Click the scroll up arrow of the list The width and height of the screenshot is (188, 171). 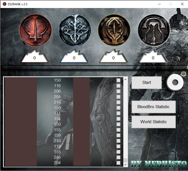pyautogui.click(x=125, y=79)
